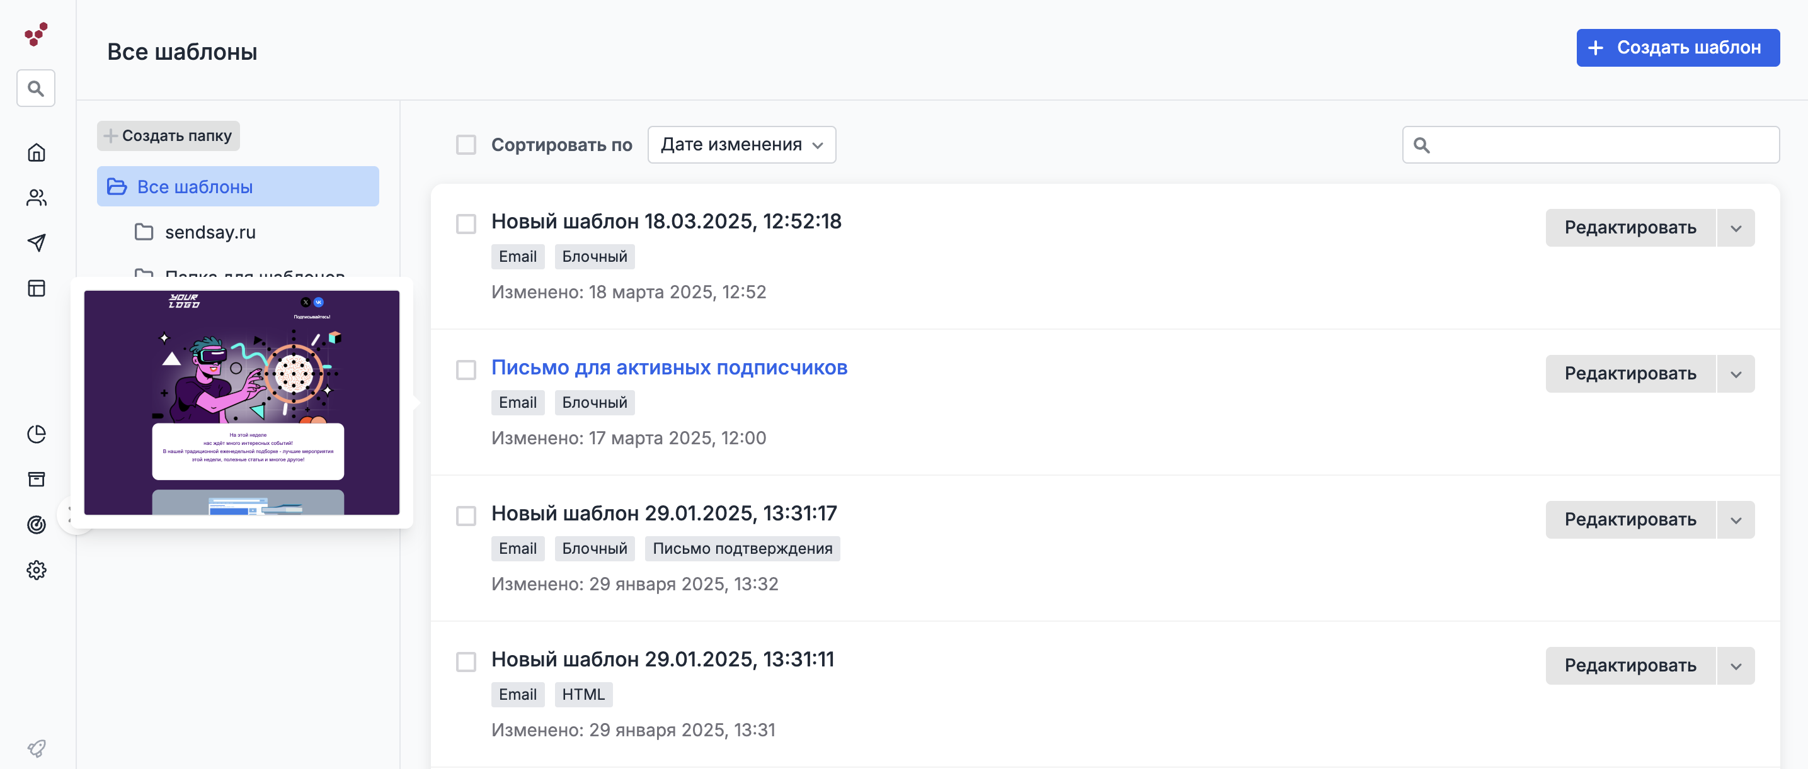Open the Дате изменения sort dropdown
1808x769 pixels.
coord(741,145)
